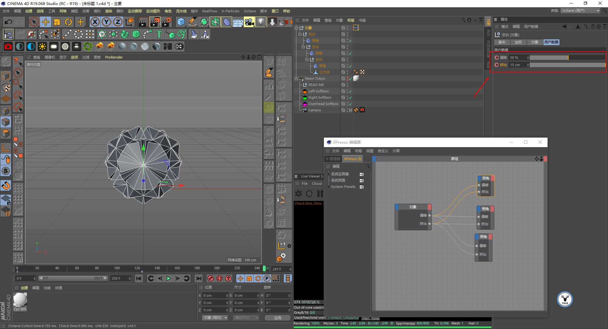Image resolution: width=608 pixels, height=329 pixels.
Task: Click the XPresso tag on 对象 object
Action: 356,28
